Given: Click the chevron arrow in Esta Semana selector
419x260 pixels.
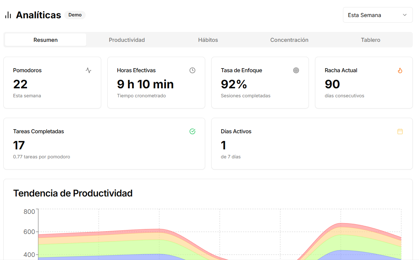Looking at the screenshot, I should 405,15.
